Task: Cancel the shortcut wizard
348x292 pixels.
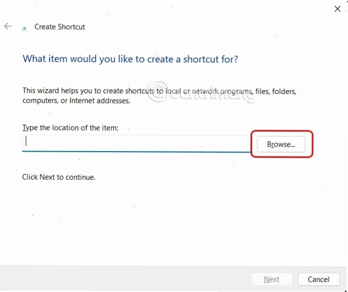Action: [318, 279]
